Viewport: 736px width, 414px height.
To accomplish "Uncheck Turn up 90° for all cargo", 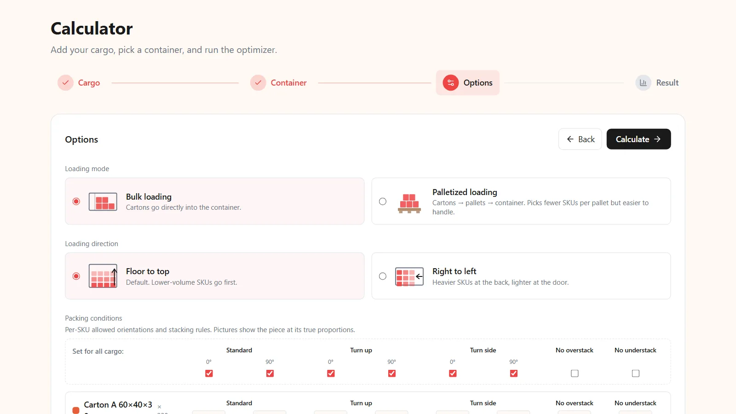I will coord(392,374).
